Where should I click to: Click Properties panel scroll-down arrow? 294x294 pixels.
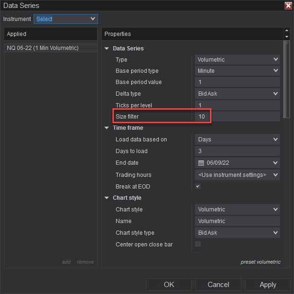pyautogui.click(x=287, y=36)
